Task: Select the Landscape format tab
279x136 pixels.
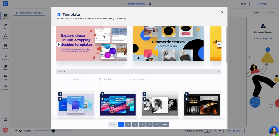Action: coord(136,79)
